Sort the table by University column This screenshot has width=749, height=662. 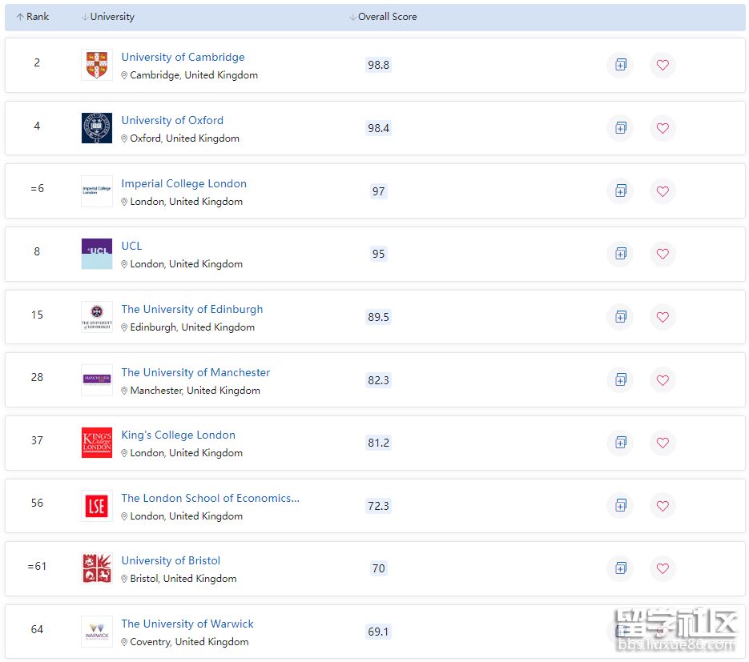(x=108, y=17)
